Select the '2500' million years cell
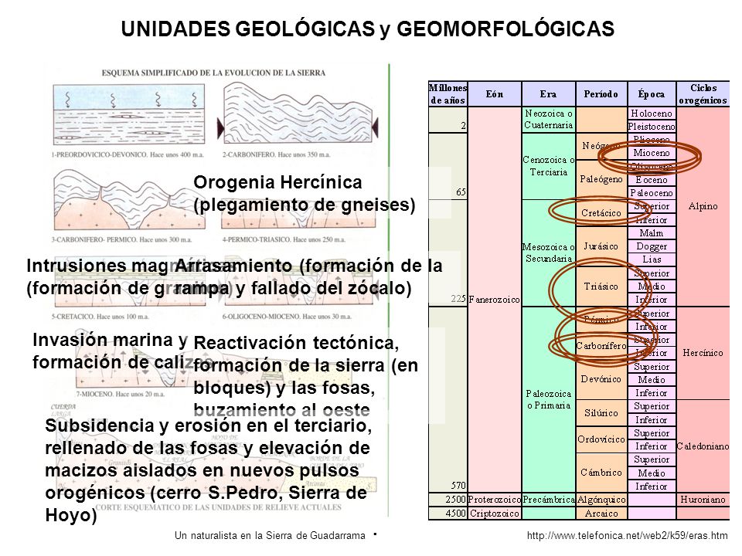Screen dimensions: 742x556 click(448, 500)
